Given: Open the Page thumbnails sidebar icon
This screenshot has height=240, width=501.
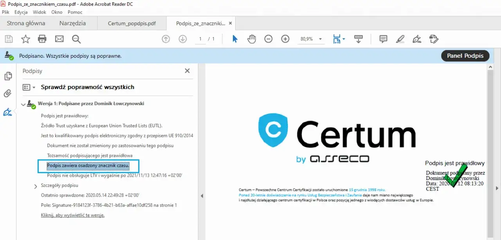Looking at the screenshot, I should coord(8,76).
